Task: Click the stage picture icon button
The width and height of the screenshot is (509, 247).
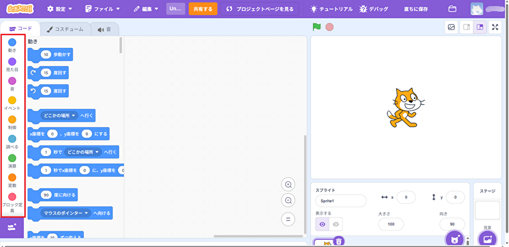Action: point(451,27)
